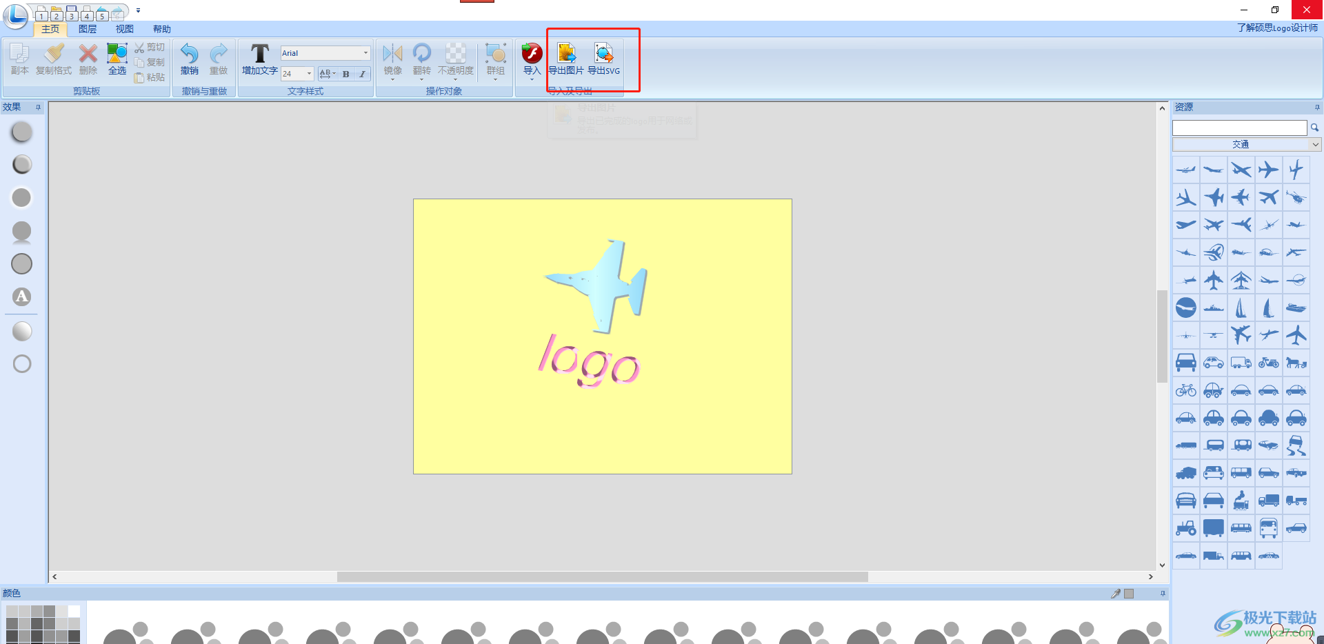The image size is (1324, 644).
Task: Click the application logo menu button
Action: (16, 15)
